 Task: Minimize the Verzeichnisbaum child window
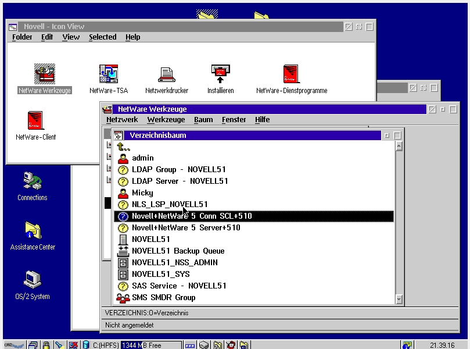[x=387, y=136]
